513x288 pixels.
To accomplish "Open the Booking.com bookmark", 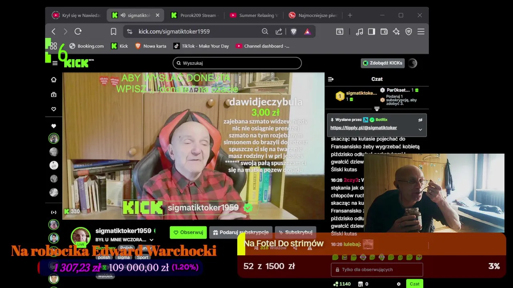I will click(x=86, y=46).
